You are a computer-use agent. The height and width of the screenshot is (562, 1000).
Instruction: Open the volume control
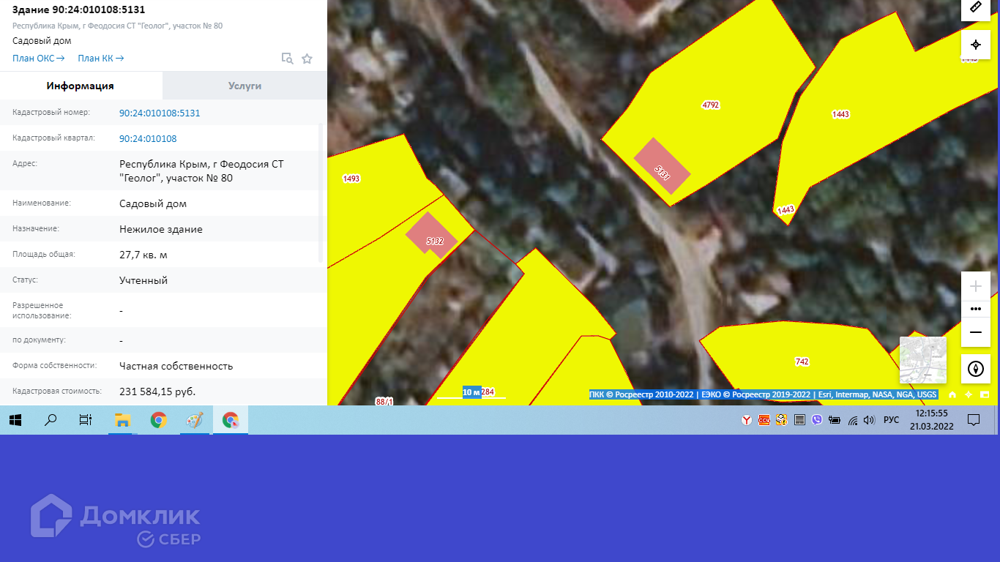click(869, 420)
